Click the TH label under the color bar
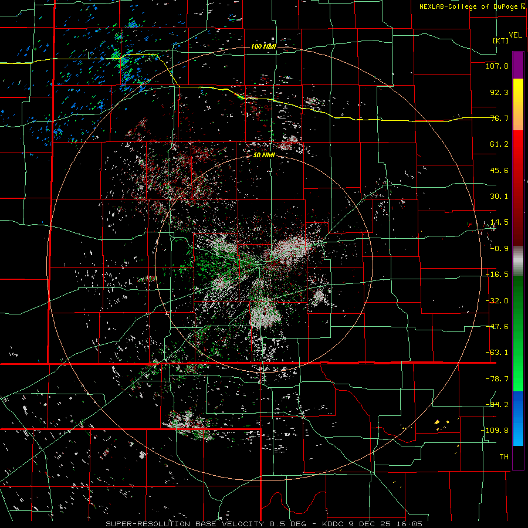This screenshot has width=528, height=528. (x=504, y=456)
